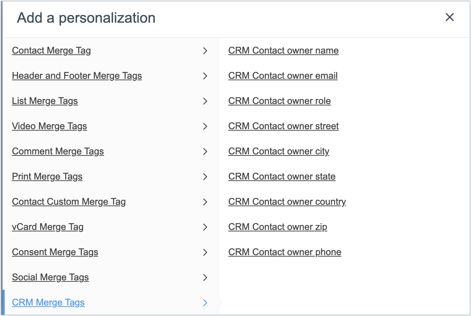Insert CRM Contact owner street tag
Viewport: 471px width, 316px height.
click(283, 126)
